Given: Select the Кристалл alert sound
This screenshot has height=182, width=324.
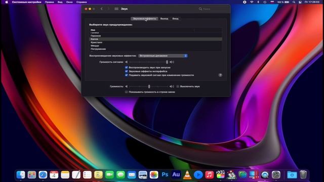Looking at the screenshot, I should [156, 42].
